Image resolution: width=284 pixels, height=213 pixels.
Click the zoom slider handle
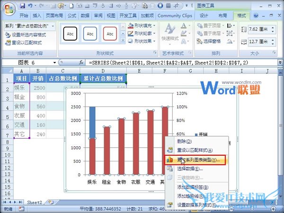pyautogui.click(x=252, y=209)
